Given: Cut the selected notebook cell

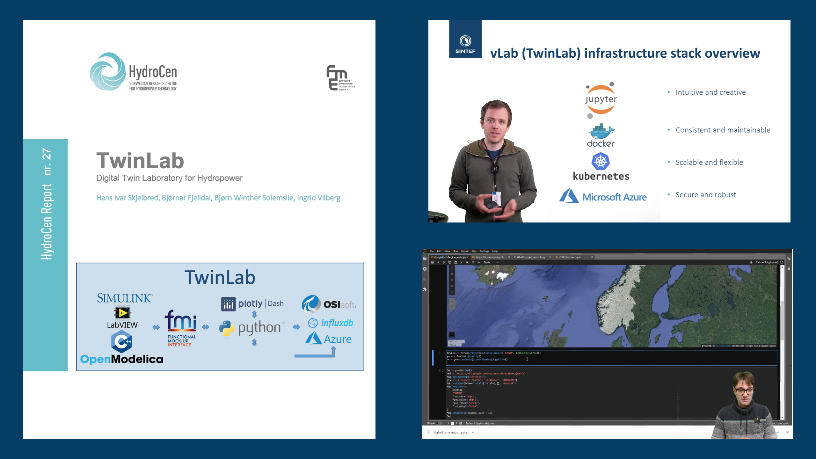Looking at the screenshot, I should click(x=444, y=263).
